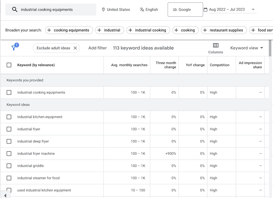The image size is (273, 198).
Task: Click the left arrow at the bottom corner
Action: click(x=5, y=196)
